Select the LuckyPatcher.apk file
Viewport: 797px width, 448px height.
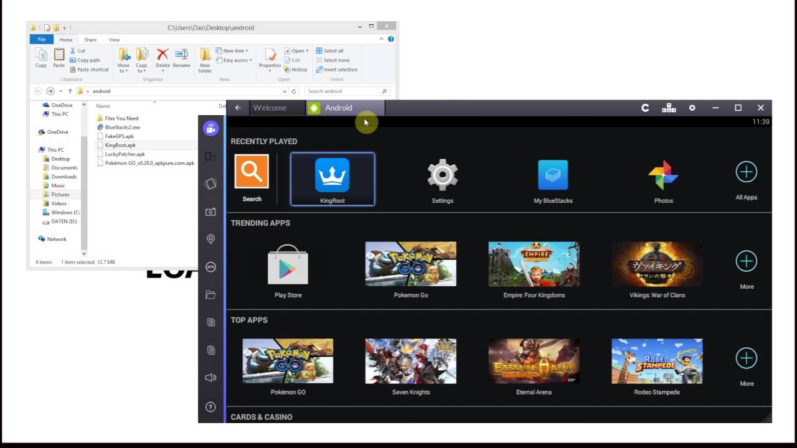[x=125, y=154]
